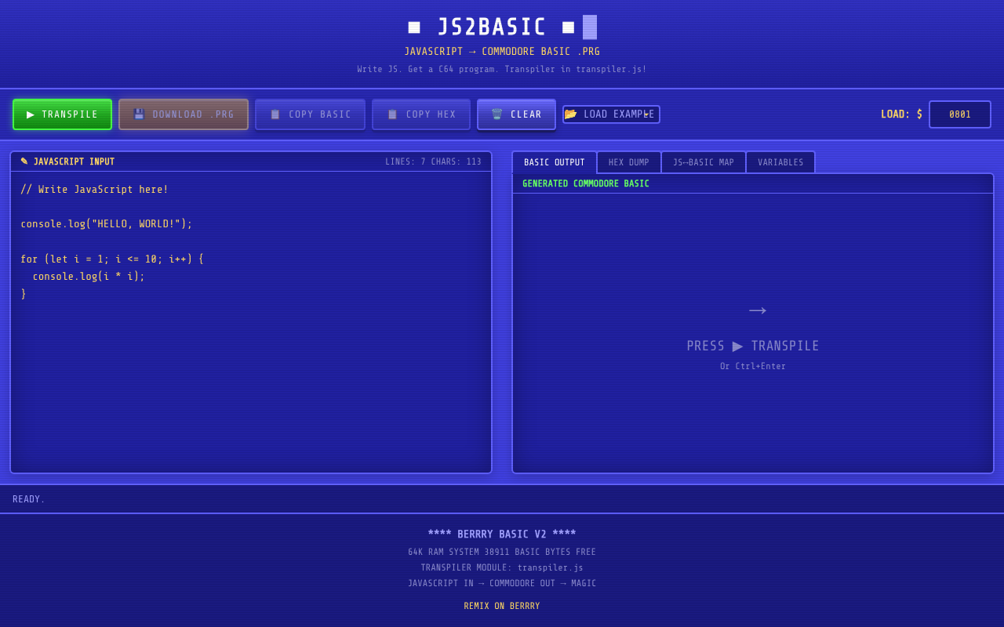Copy hex output to clipboard
This screenshot has width=1004, height=627.
pos(421,114)
